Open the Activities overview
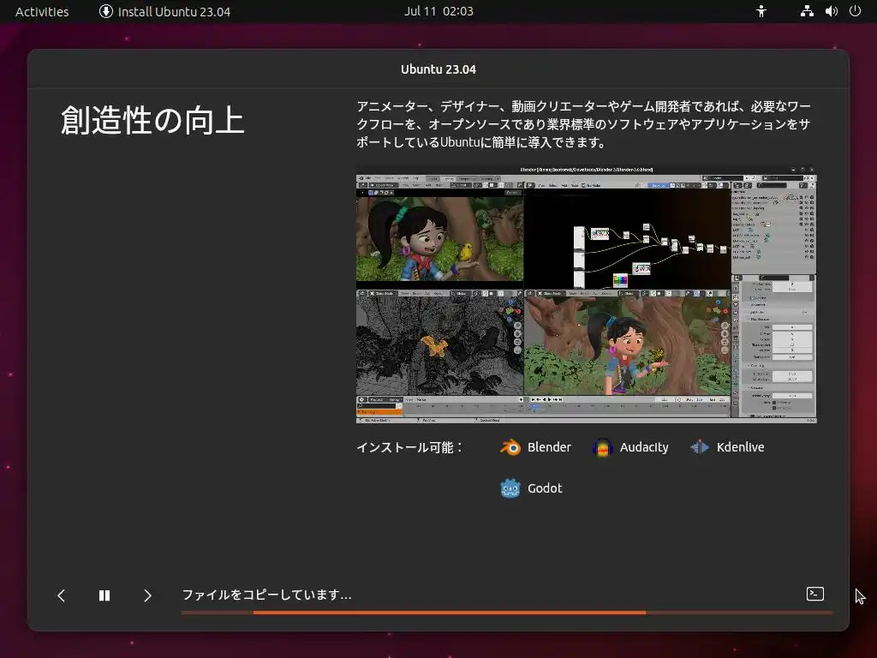Screen dimensions: 877x658 click(42, 11)
